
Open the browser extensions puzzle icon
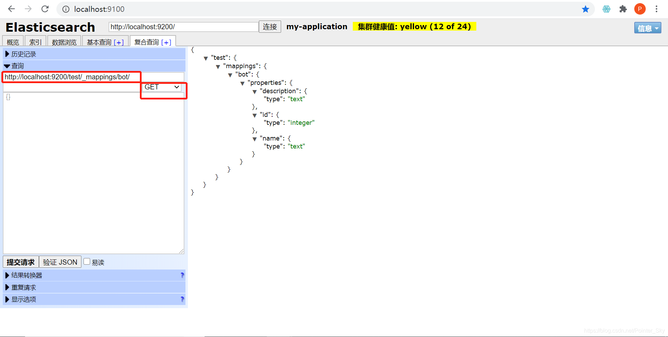623,9
